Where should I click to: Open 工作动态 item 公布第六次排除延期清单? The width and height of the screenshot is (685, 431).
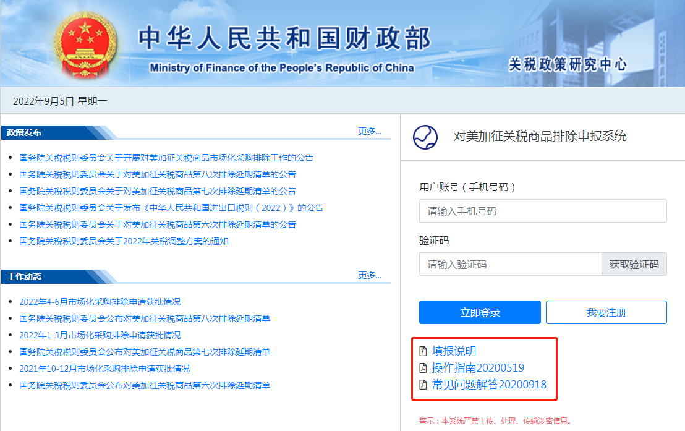click(x=145, y=385)
